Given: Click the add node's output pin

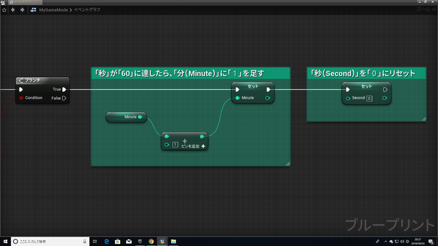Looking at the screenshot, I should pyautogui.click(x=202, y=136).
